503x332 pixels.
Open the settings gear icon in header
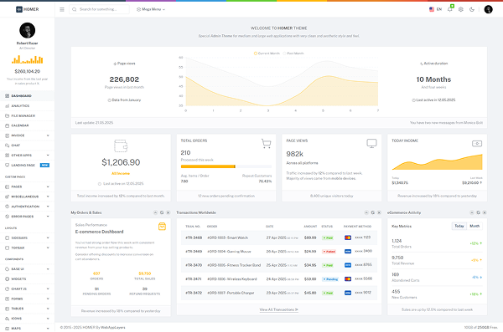(x=461, y=9)
